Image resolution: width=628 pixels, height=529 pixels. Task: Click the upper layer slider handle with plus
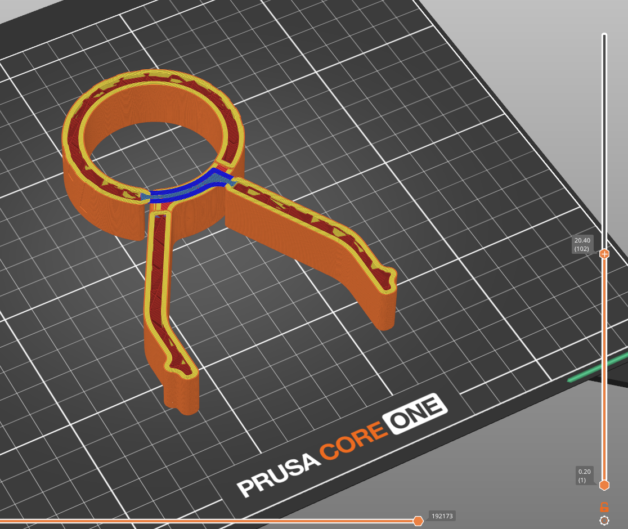[604, 253]
